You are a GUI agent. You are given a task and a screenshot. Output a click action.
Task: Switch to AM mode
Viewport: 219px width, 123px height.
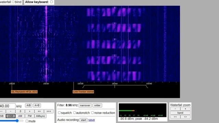[x=20, y=116]
